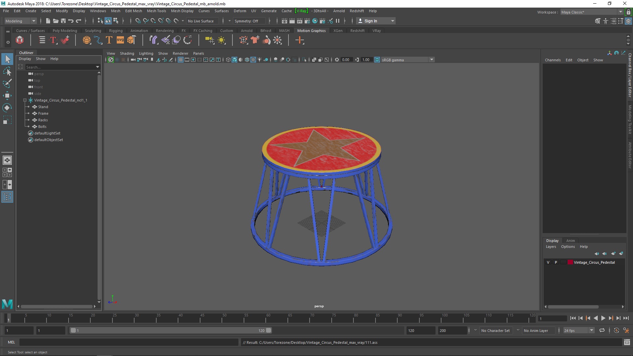Open the Modeling menu set dropdown

click(x=20, y=21)
